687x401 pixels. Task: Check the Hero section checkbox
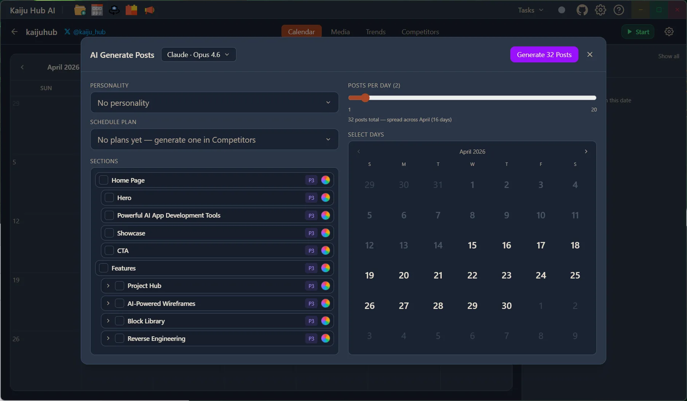coord(109,197)
